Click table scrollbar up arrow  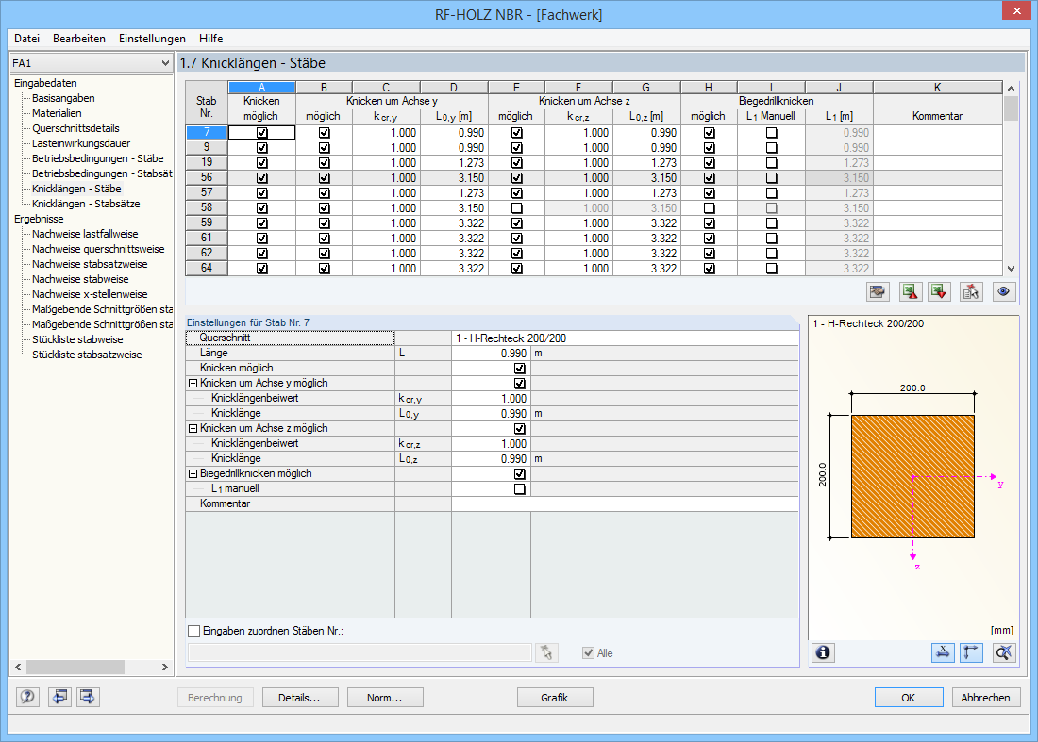pos(1011,88)
